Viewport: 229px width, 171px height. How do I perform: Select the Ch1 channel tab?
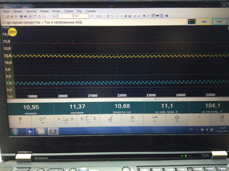tap(204, 22)
